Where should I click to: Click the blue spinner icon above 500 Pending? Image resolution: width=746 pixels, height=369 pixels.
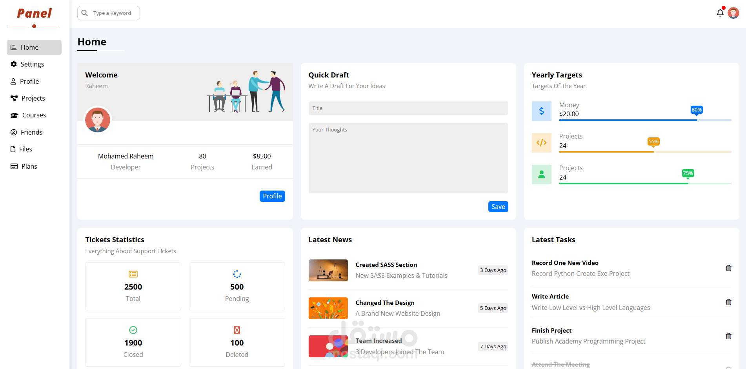(x=237, y=274)
